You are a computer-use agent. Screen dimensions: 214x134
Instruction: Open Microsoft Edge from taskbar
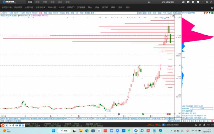pyautogui.click(x=87, y=131)
